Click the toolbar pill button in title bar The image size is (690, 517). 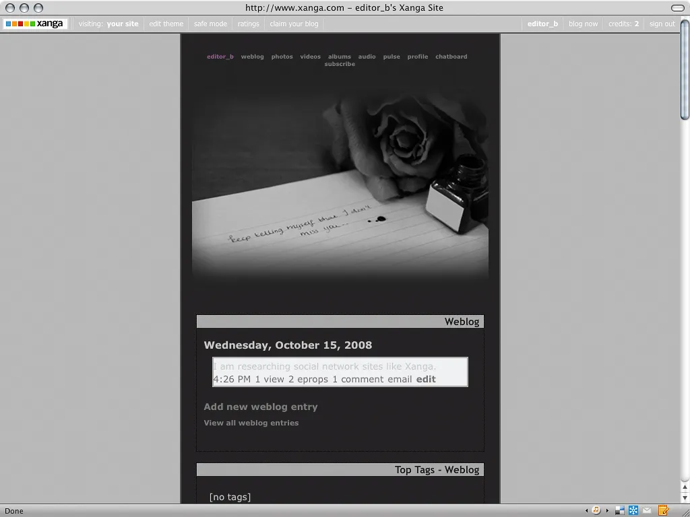pyautogui.click(x=677, y=8)
